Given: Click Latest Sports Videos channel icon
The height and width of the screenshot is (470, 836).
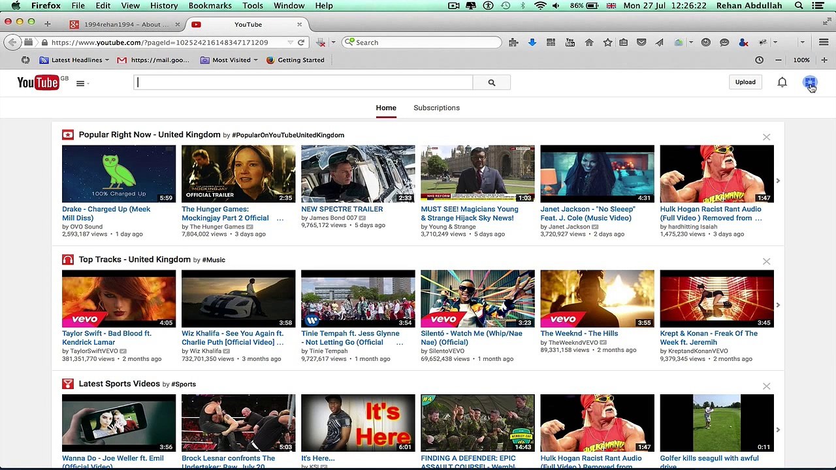Looking at the screenshot, I should (x=68, y=384).
